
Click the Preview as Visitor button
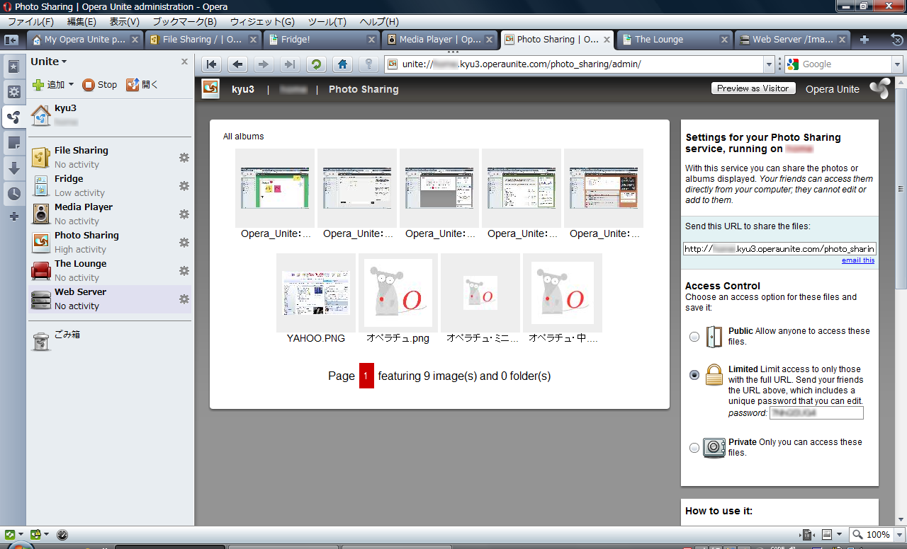point(753,88)
